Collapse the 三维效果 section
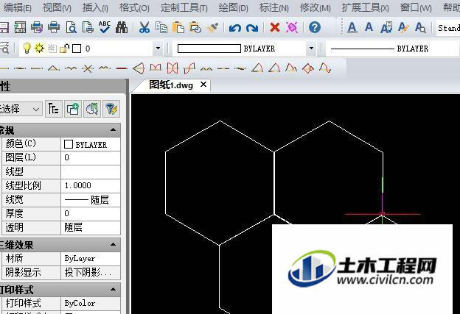This screenshot has height=314, width=460. point(114,245)
